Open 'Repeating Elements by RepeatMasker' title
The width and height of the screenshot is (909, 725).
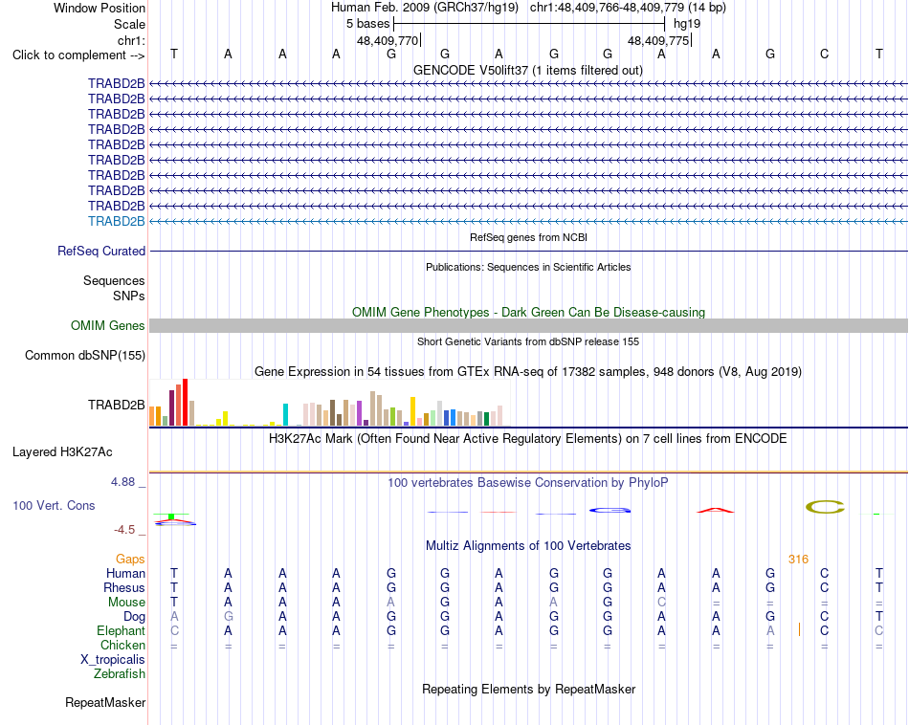[x=528, y=689]
